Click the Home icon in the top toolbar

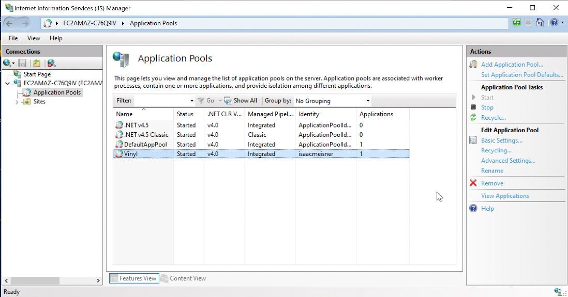pyautogui.click(x=540, y=23)
